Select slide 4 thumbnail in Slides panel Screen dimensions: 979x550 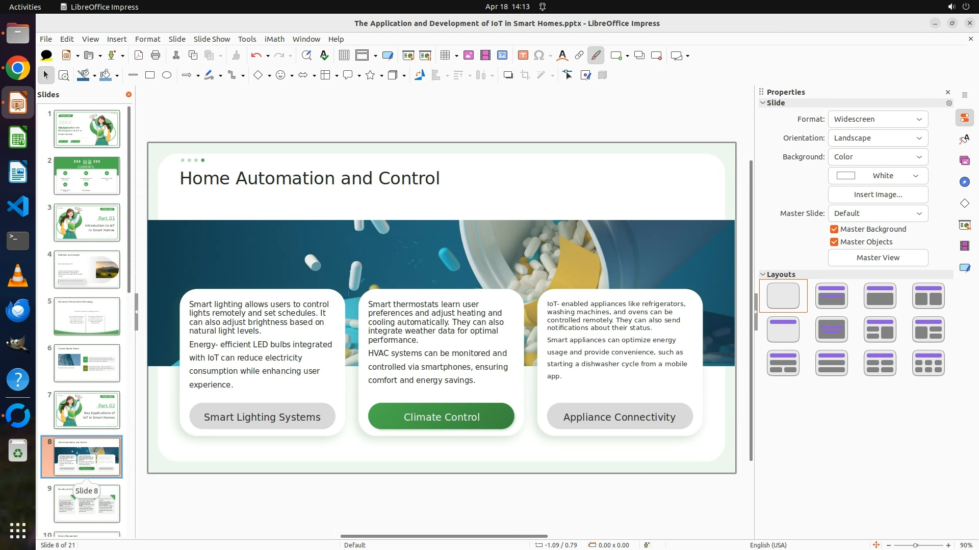pos(87,269)
